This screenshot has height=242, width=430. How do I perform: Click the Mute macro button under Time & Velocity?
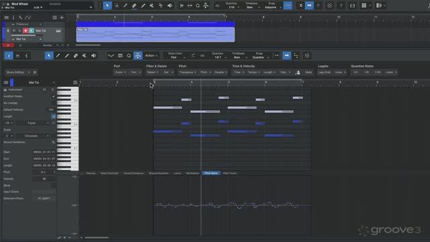tap(308, 73)
